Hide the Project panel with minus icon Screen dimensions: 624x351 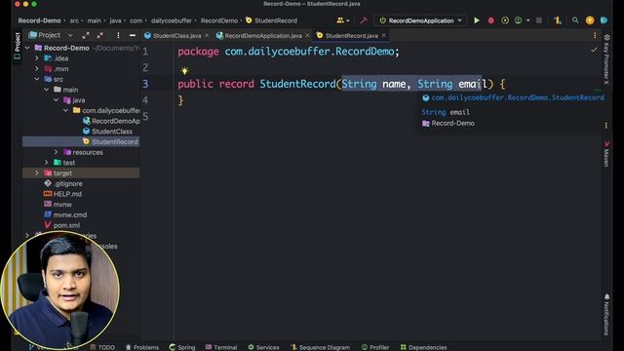pos(133,35)
